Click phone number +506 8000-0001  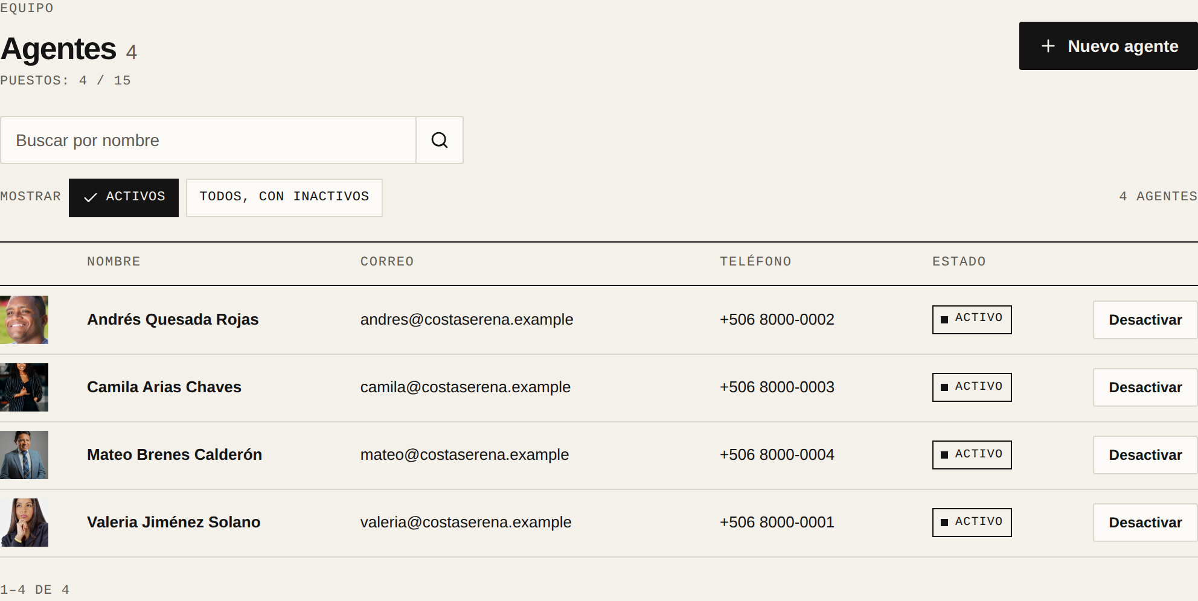point(777,522)
